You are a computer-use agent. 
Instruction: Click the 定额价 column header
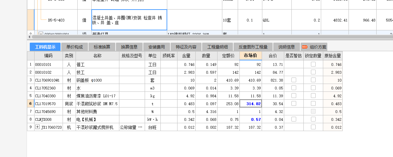[x=228, y=56]
